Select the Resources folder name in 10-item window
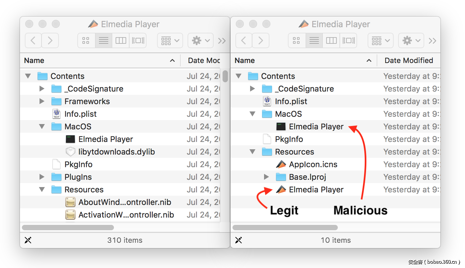465x268 pixels. coord(295,152)
